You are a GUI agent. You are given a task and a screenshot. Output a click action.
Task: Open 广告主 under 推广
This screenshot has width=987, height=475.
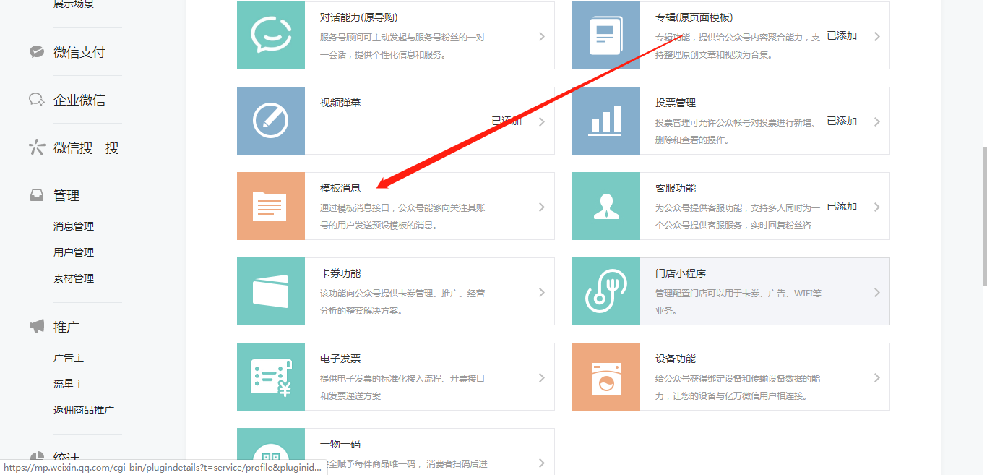[69, 358]
